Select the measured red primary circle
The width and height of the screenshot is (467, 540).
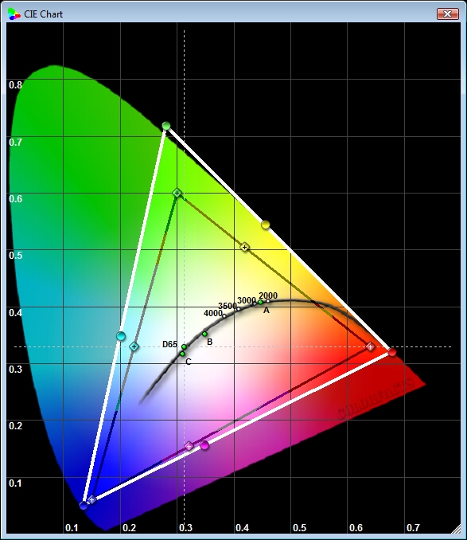(392, 352)
